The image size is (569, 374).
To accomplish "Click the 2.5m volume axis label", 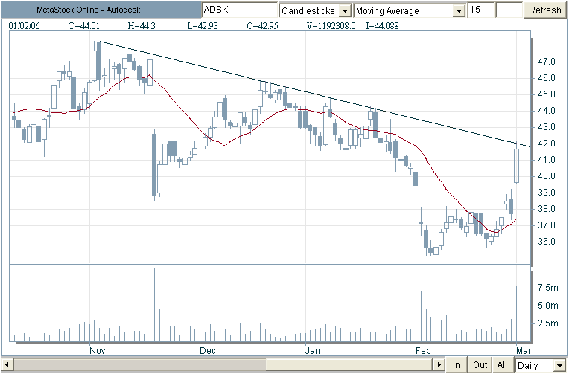I will [548, 323].
